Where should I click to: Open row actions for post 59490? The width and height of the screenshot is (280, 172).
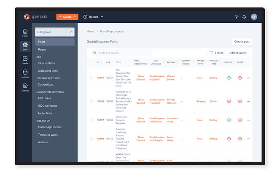(x=248, y=139)
